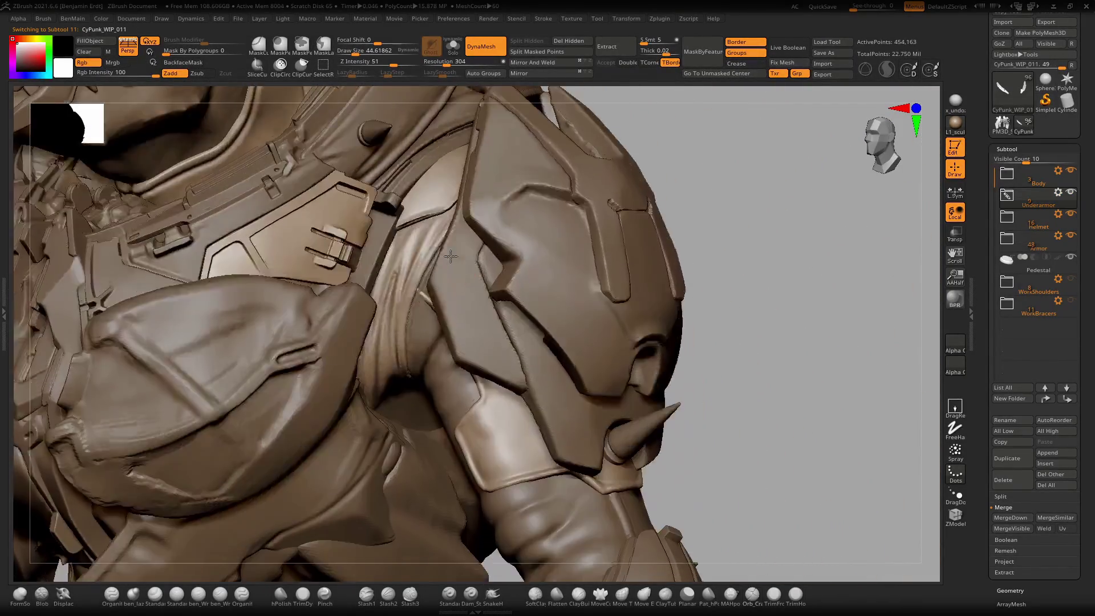Expand the Armor subtool folder
Image resolution: width=1095 pixels, height=616 pixels.
1007,238
